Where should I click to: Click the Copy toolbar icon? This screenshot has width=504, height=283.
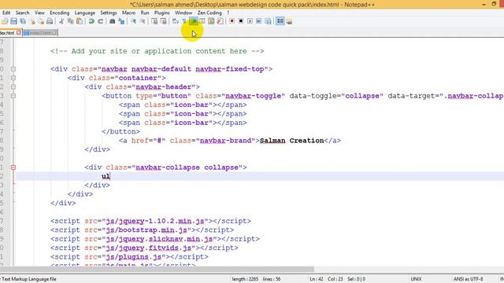(70, 21)
